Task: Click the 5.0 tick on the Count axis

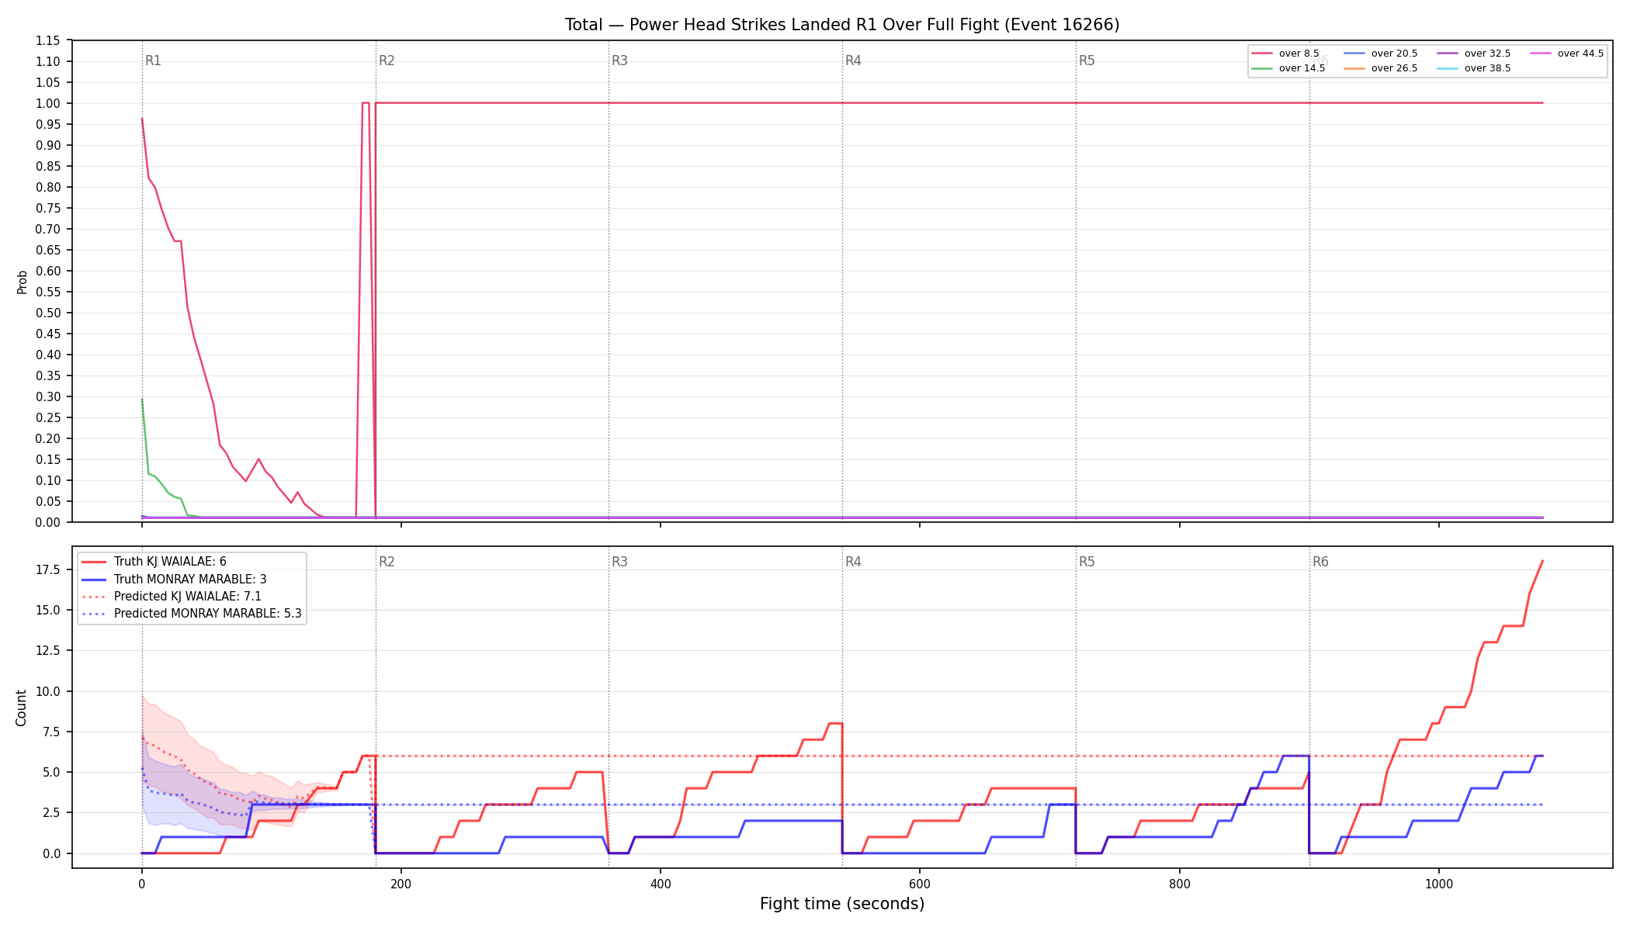Action: point(51,772)
